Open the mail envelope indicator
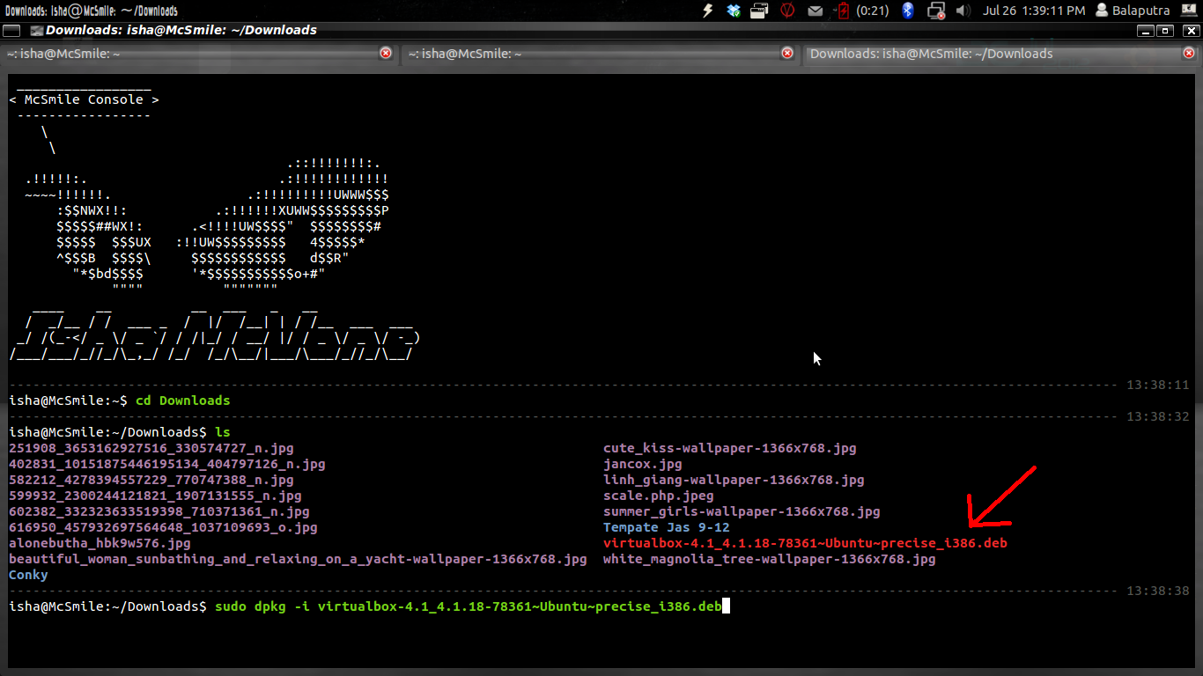The width and height of the screenshot is (1203, 676). (x=815, y=11)
